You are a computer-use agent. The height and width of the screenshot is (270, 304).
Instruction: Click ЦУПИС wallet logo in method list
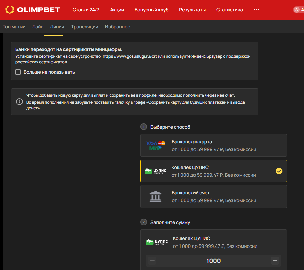155,171
